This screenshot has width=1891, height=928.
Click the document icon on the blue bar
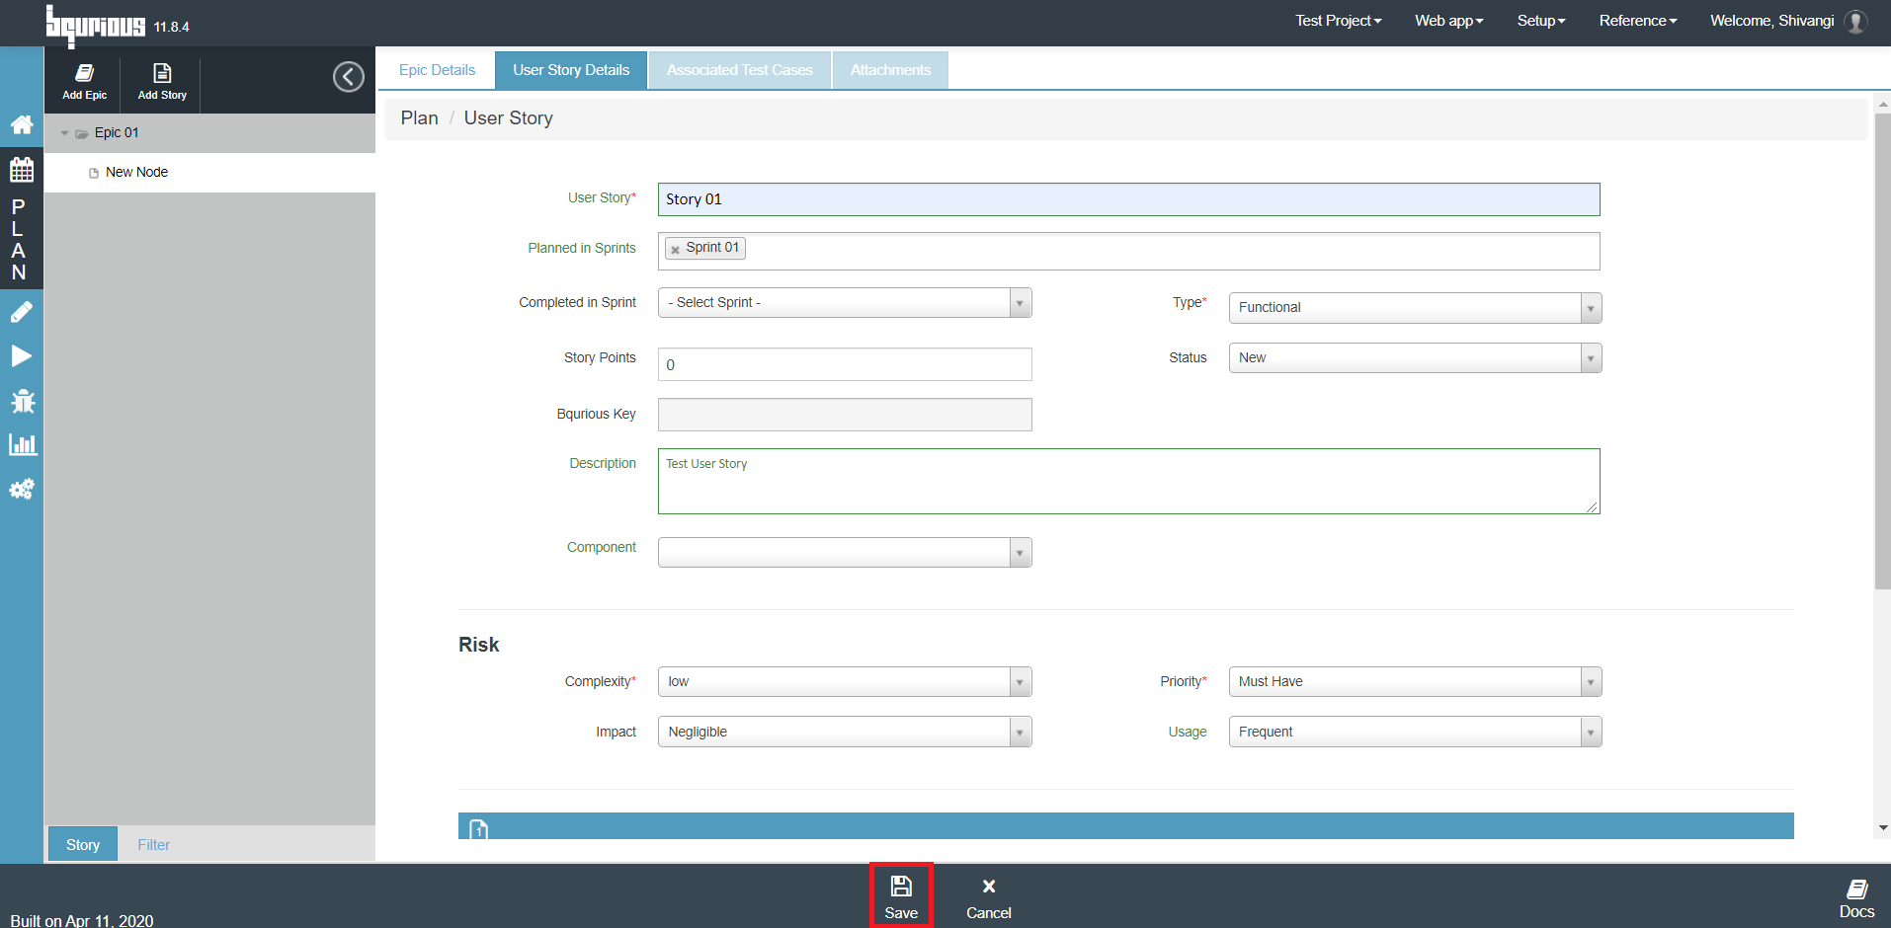coord(479,829)
